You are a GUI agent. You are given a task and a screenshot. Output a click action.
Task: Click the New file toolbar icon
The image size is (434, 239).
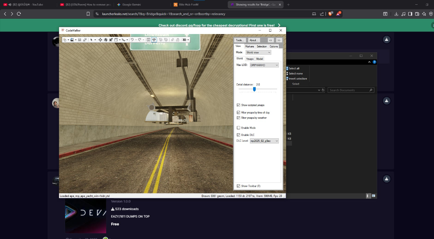pos(65,39)
